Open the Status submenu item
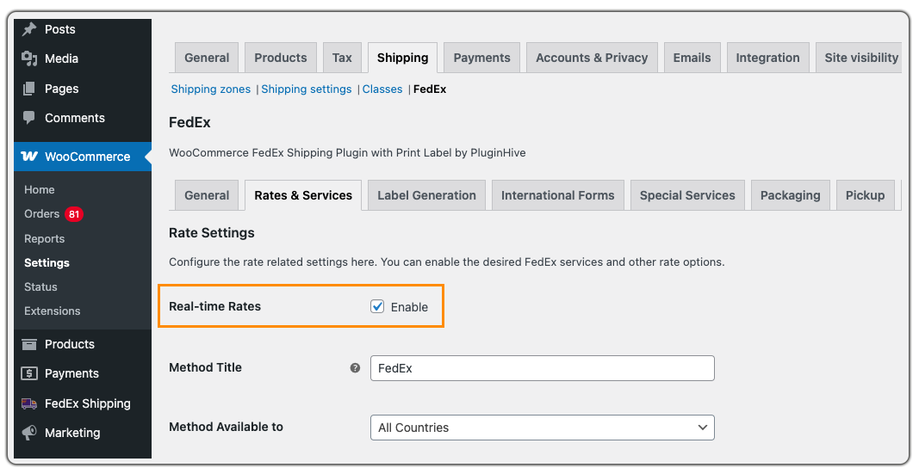Viewport: 919px width, 474px height. (x=40, y=286)
